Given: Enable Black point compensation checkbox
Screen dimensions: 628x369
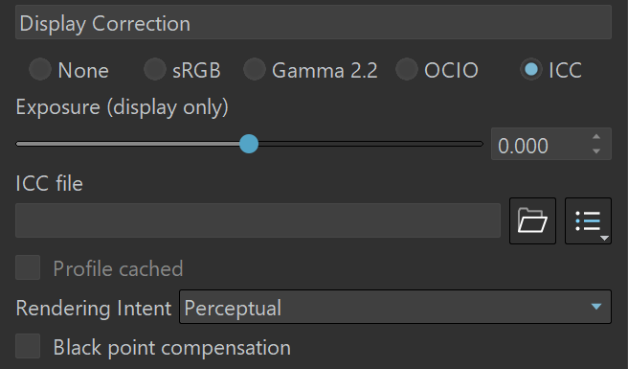Looking at the screenshot, I should click(x=28, y=346).
